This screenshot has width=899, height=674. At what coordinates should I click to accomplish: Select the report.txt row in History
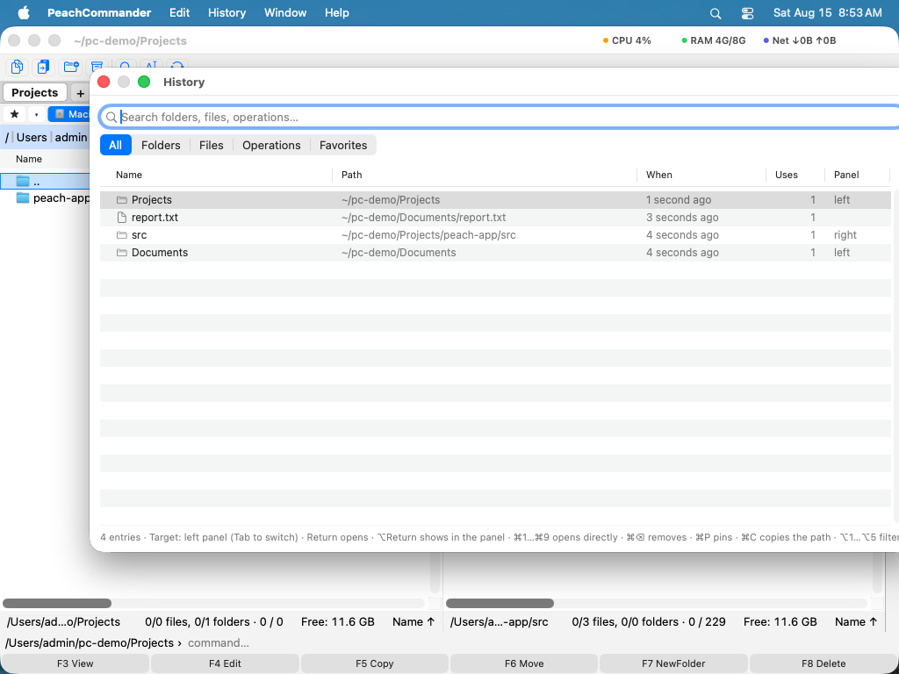point(495,218)
